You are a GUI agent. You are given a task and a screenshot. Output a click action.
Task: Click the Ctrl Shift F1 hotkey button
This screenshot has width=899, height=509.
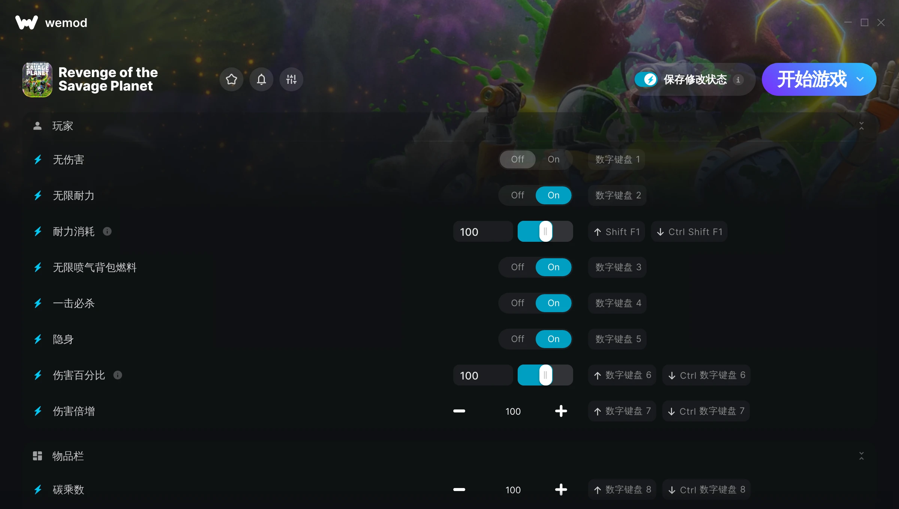pos(689,232)
